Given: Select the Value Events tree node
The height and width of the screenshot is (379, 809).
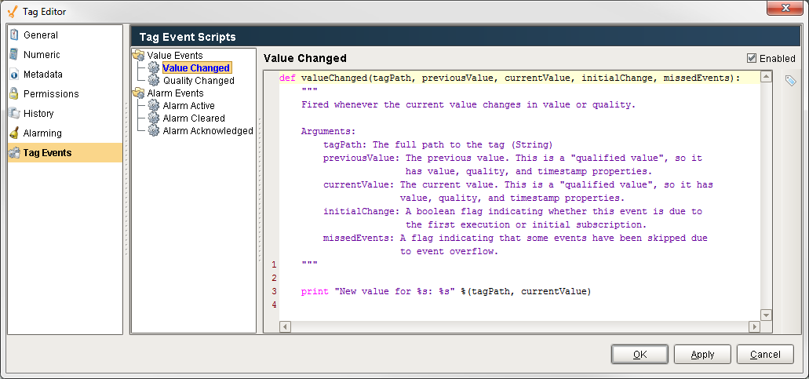Looking at the screenshot, I should click(x=175, y=55).
